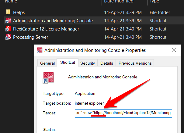The image size is (184, 133).
Task: Select FlexiCapture 12 License Manager file name
Action: 46,29
